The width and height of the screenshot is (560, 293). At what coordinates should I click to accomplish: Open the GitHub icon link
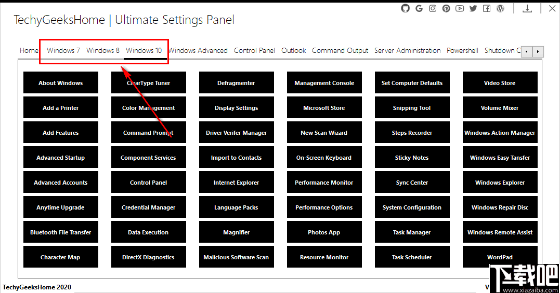point(406,8)
